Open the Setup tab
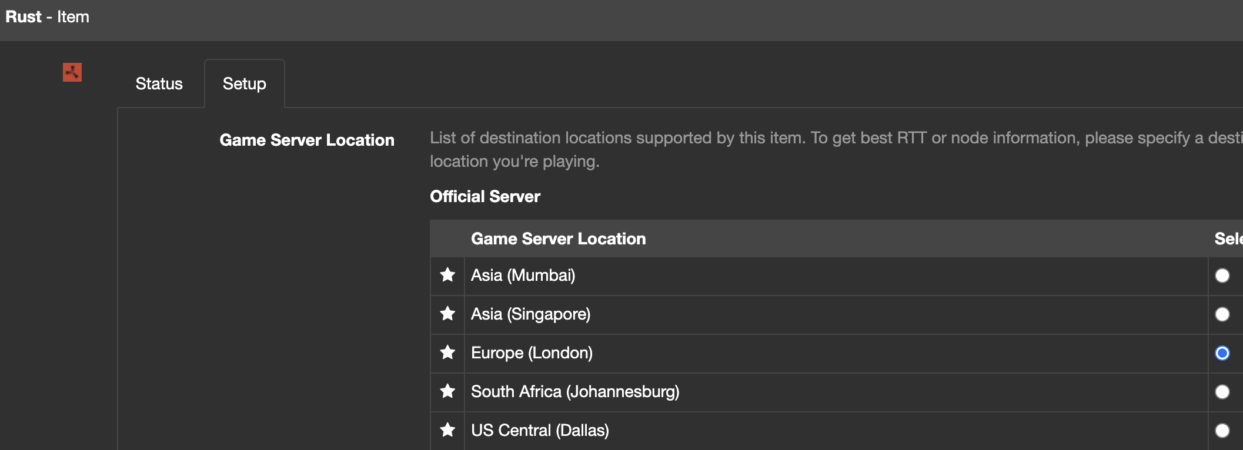This screenshot has width=1243, height=450. (x=245, y=83)
